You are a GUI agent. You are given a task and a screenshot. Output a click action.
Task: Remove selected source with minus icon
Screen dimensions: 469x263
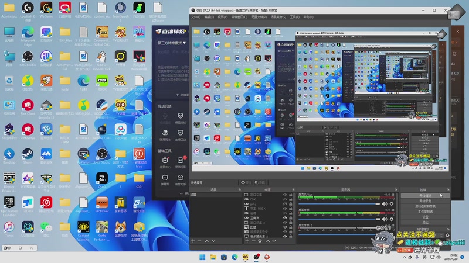tap(253, 241)
